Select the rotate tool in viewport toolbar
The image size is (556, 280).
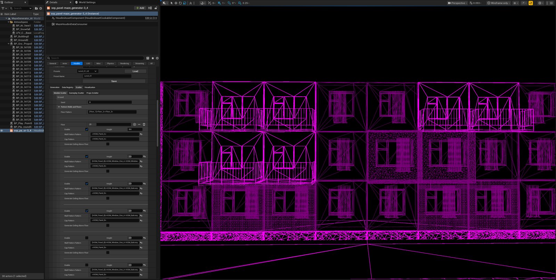180,3
